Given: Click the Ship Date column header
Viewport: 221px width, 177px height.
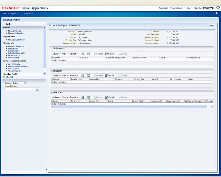Looking at the screenshot, I should pos(93,58).
